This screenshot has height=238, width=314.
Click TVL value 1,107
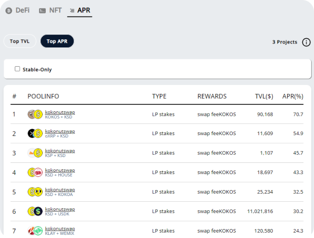click(x=266, y=153)
